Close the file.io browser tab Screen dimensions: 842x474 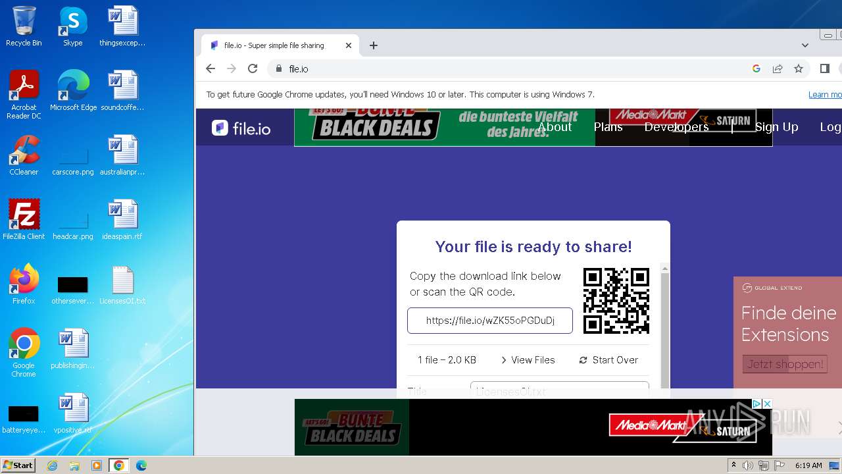coord(349,45)
